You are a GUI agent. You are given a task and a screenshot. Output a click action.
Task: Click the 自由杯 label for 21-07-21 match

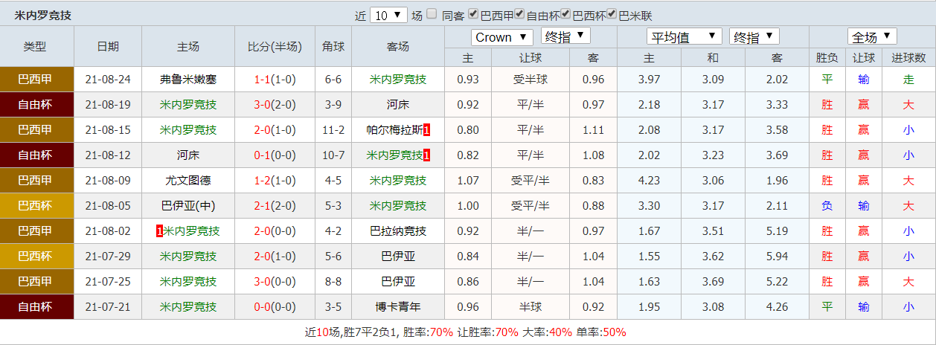point(37,307)
